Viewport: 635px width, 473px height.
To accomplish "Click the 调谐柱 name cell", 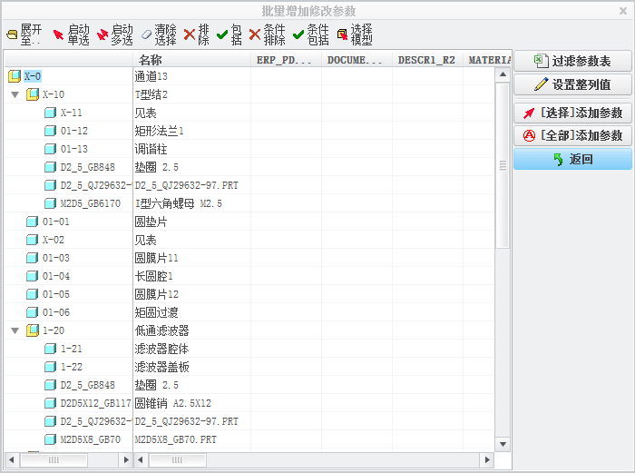I will pos(191,149).
